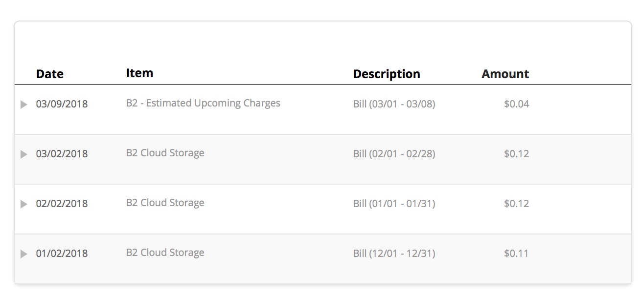Click the $0.04 amount

516,104
